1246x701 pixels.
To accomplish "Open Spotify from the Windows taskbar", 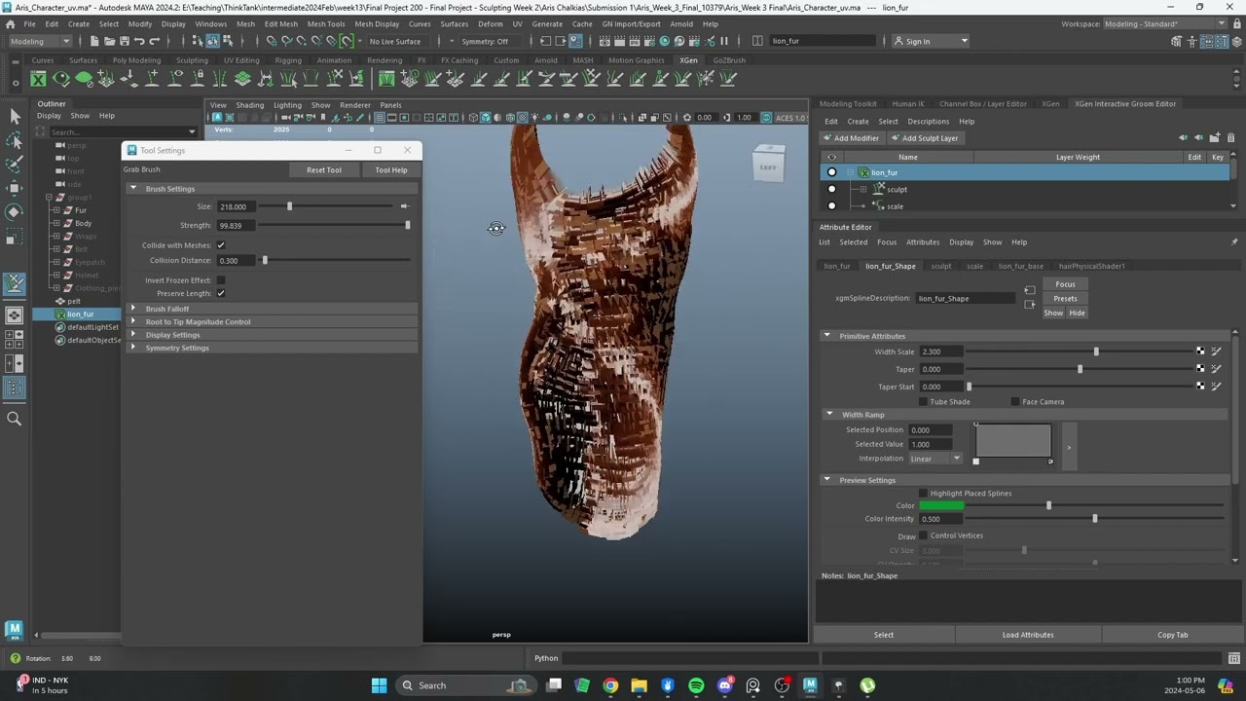I will (x=696, y=685).
